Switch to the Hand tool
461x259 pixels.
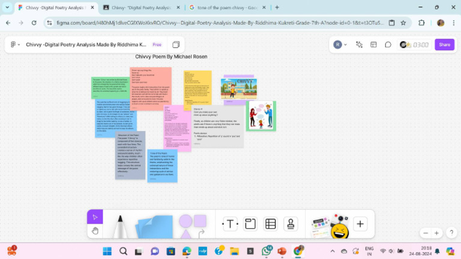(95, 230)
